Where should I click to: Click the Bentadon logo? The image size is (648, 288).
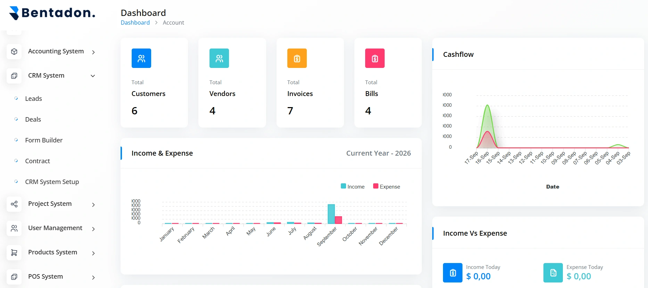tap(52, 13)
